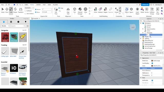Select the HD Admin model thumbnail
Image resolution: width=164 pixels, height=92 pixels.
coord(14,68)
